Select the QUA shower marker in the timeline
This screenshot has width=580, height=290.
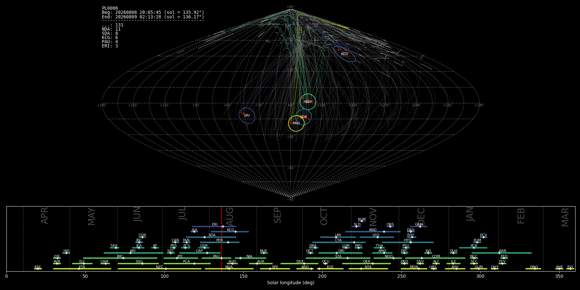(x=453, y=253)
